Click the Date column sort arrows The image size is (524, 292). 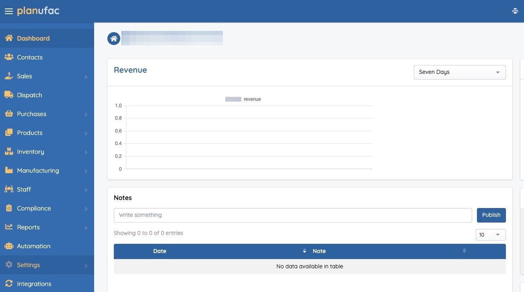[x=304, y=251]
